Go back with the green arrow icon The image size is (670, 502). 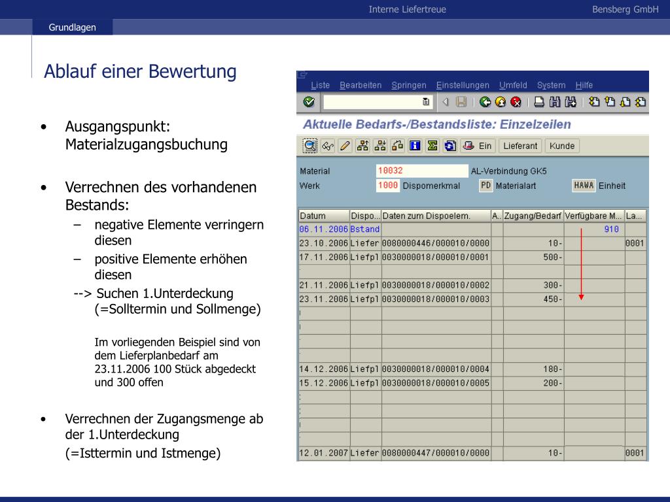click(x=485, y=102)
